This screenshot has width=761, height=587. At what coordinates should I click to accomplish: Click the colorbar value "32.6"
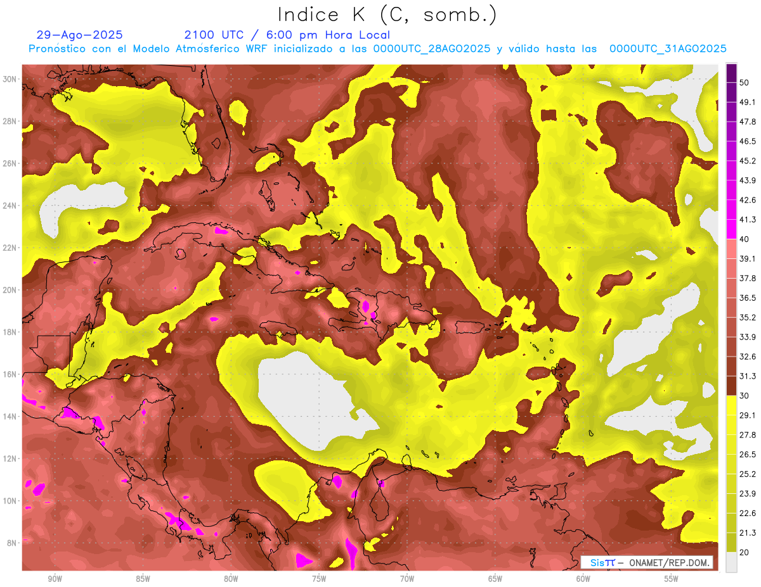(x=748, y=357)
